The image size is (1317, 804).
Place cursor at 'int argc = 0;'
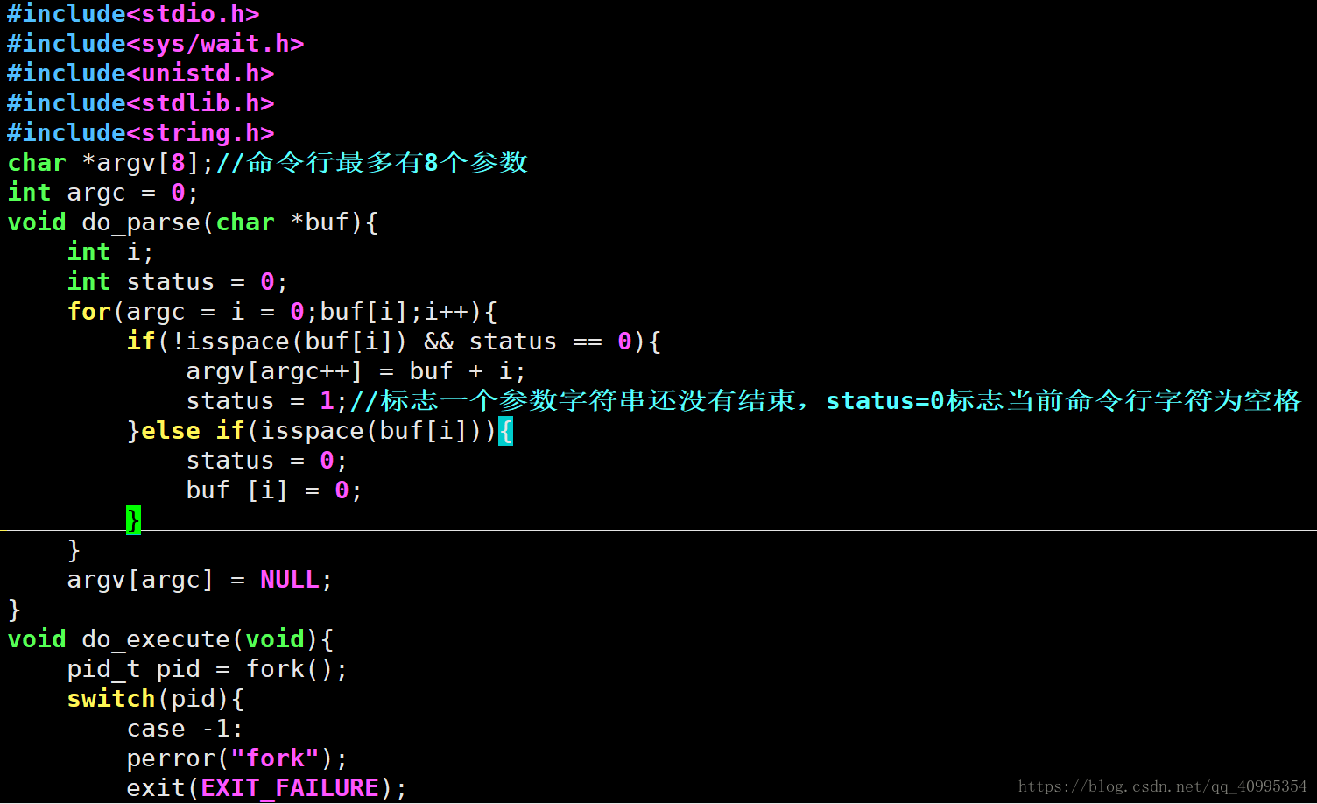pyautogui.click(x=103, y=193)
